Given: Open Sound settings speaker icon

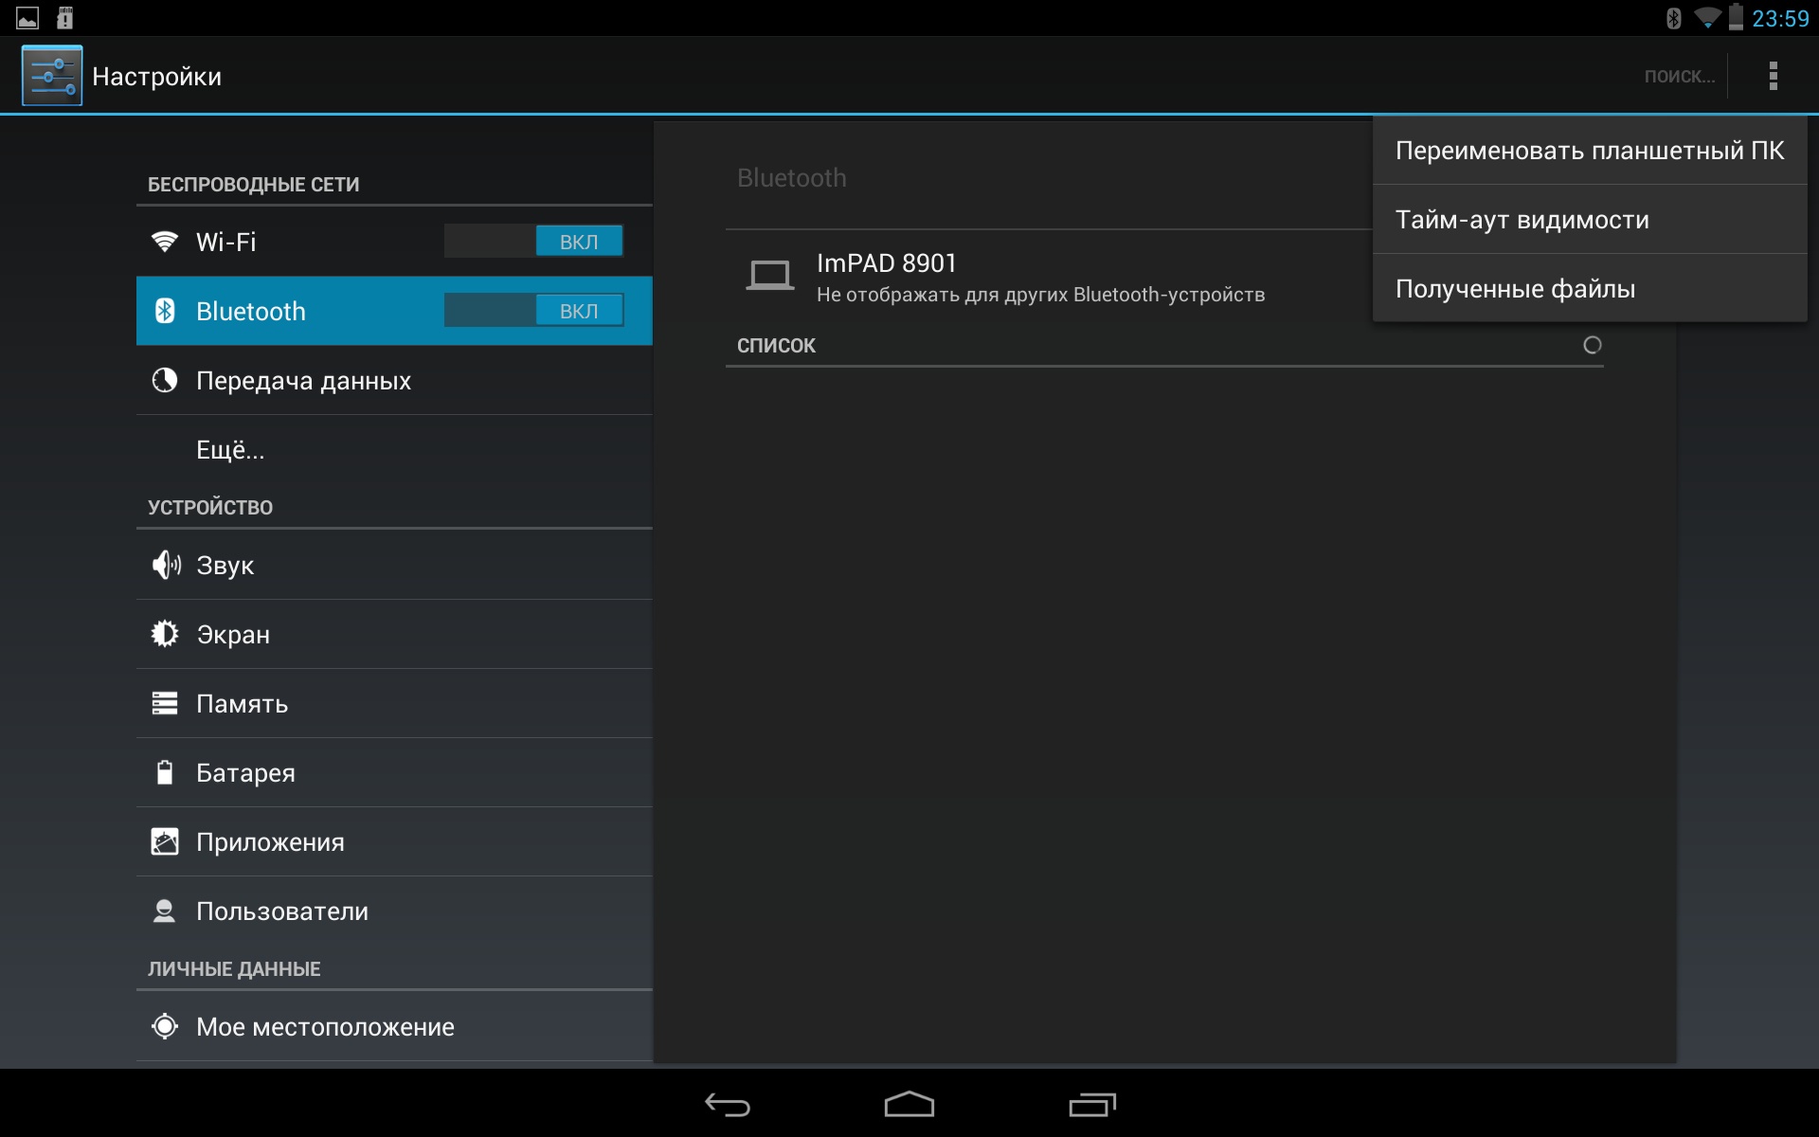Looking at the screenshot, I should tap(166, 566).
